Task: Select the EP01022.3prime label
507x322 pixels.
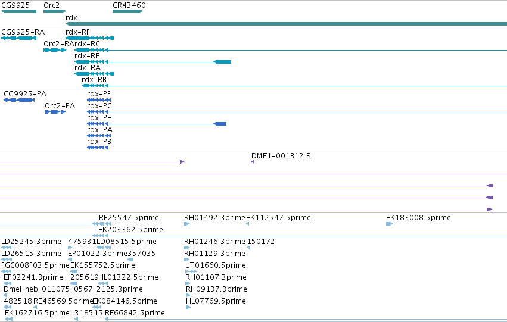Action: tap(98, 254)
